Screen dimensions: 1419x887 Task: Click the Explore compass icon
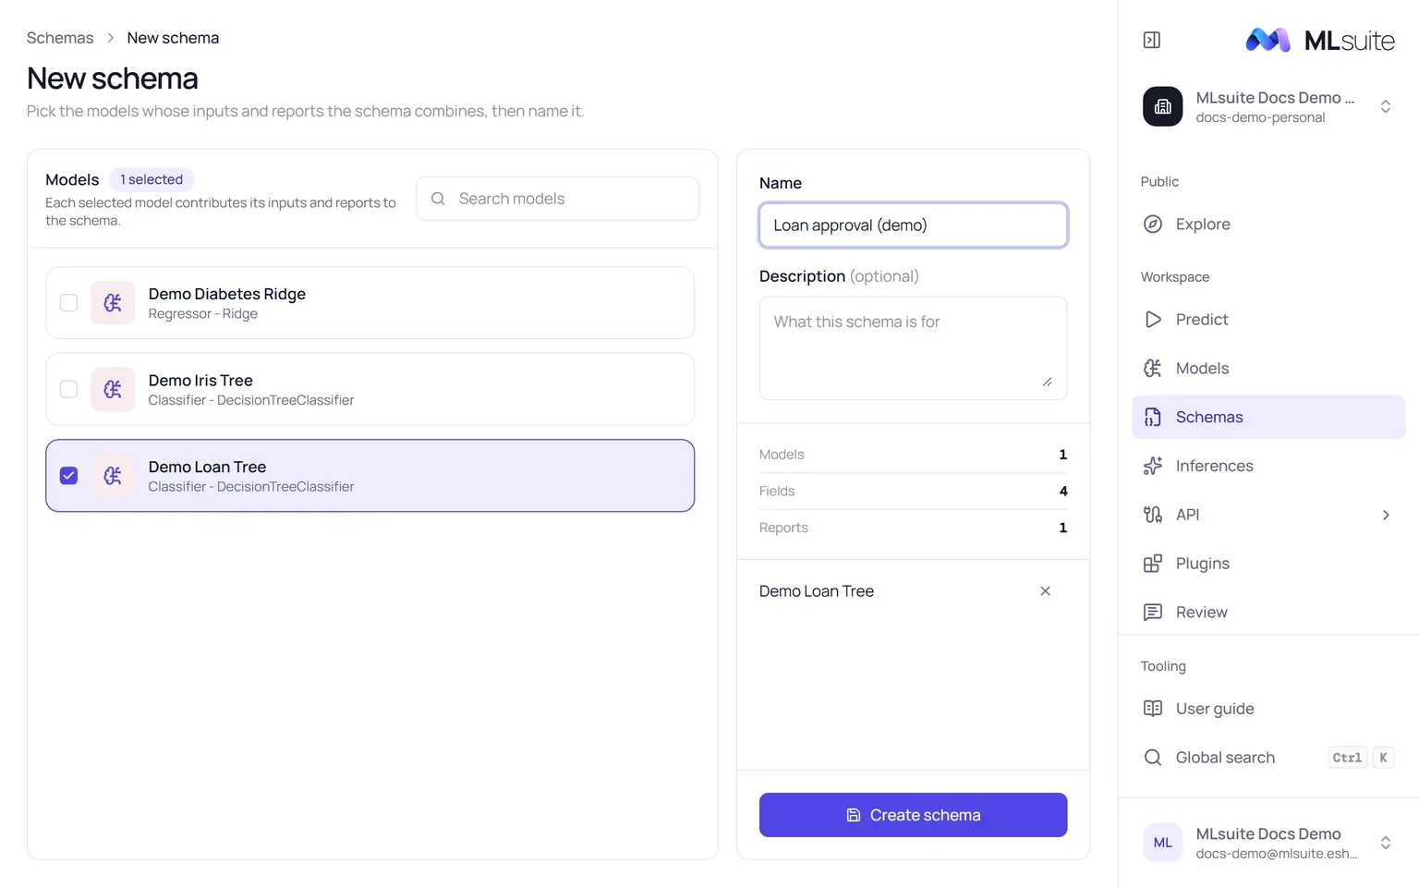point(1153,224)
